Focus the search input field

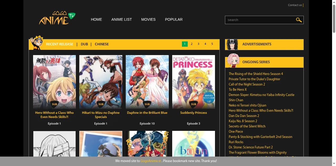[260, 20]
